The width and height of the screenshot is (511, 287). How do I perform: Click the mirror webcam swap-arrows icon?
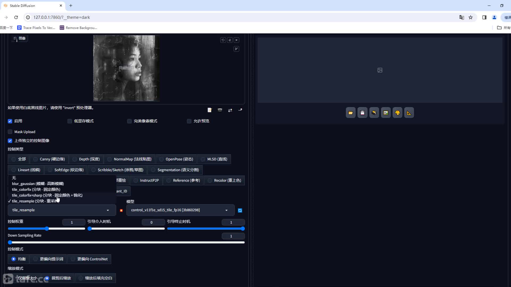(230, 110)
